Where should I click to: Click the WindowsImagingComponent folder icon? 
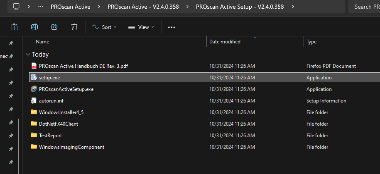pos(34,147)
